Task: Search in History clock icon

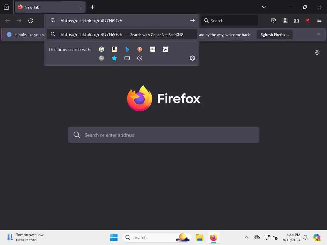Action: pyautogui.click(x=140, y=58)
